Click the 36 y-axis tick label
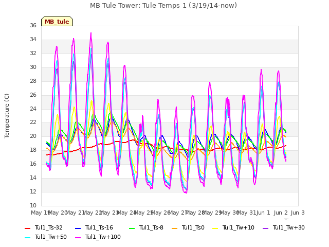Image resolution: width=329 pixels, height=247 pixels. coord(33,25)
